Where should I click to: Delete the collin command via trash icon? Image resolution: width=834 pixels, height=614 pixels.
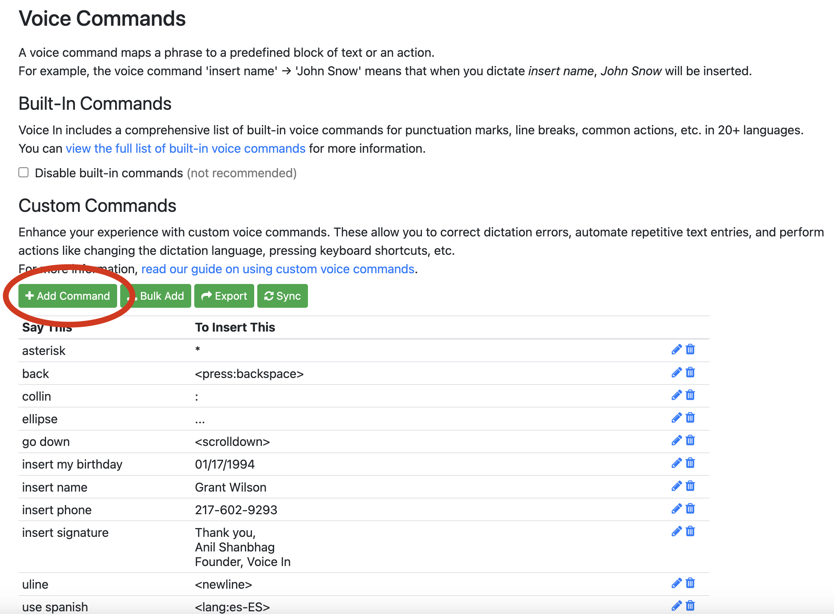(690, 395)
